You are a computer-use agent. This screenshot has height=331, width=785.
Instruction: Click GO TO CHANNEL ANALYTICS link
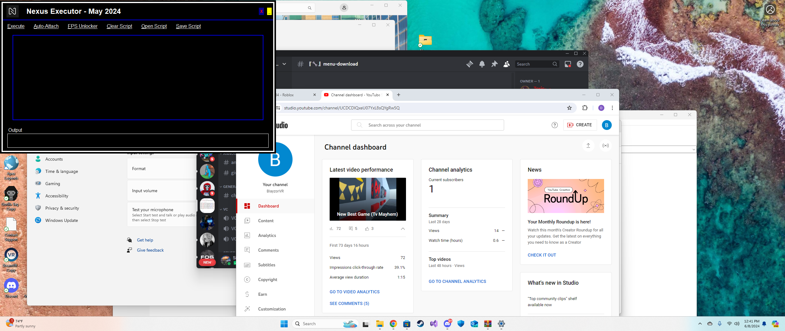pyautogui.click(x=457, y=281)
